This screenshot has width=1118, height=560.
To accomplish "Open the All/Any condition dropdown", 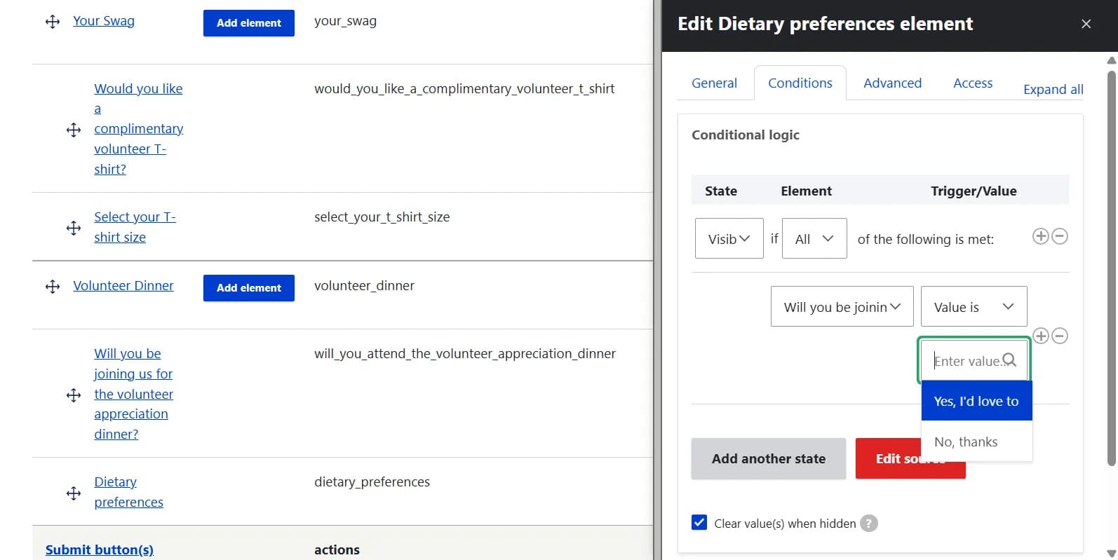I will pos(814,238).
